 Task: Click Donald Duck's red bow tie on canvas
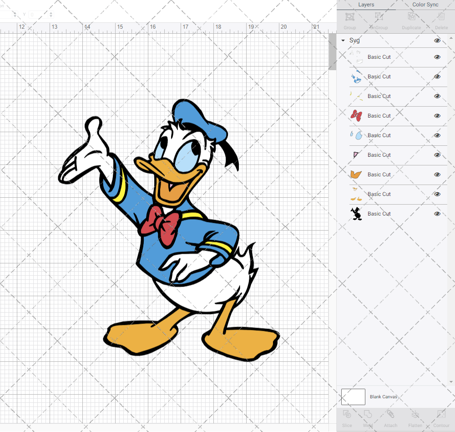tap(159, 226)
